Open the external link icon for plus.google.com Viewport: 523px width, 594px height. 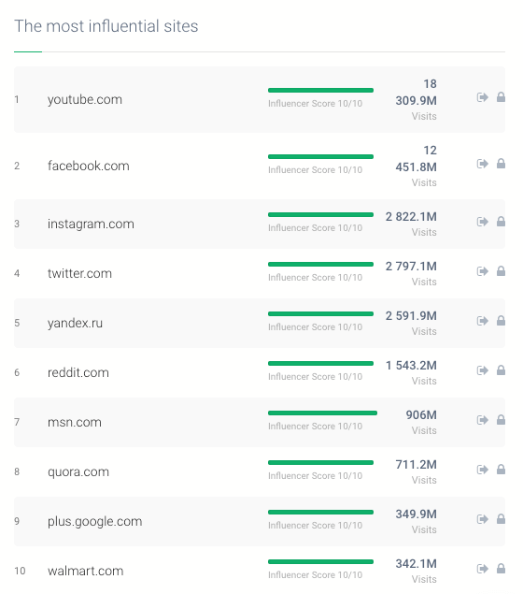pos(482,519)
